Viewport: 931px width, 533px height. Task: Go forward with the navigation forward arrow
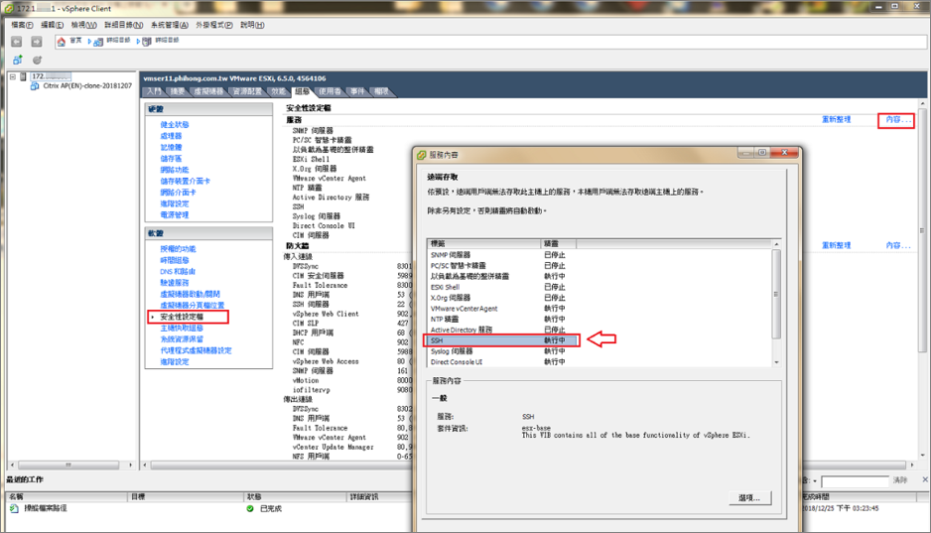(x=36, y=42)
